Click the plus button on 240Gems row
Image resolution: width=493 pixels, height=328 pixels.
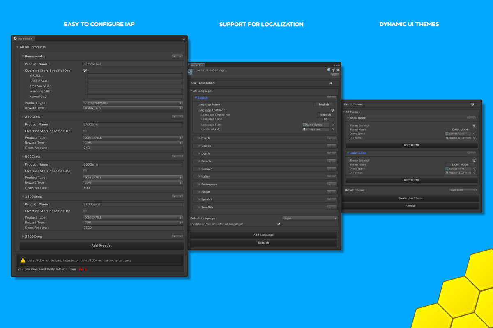pos(175,116)
